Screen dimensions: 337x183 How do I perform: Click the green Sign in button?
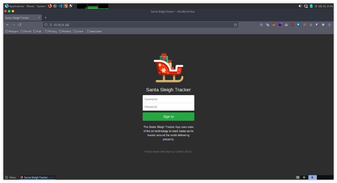click(168, 117)
